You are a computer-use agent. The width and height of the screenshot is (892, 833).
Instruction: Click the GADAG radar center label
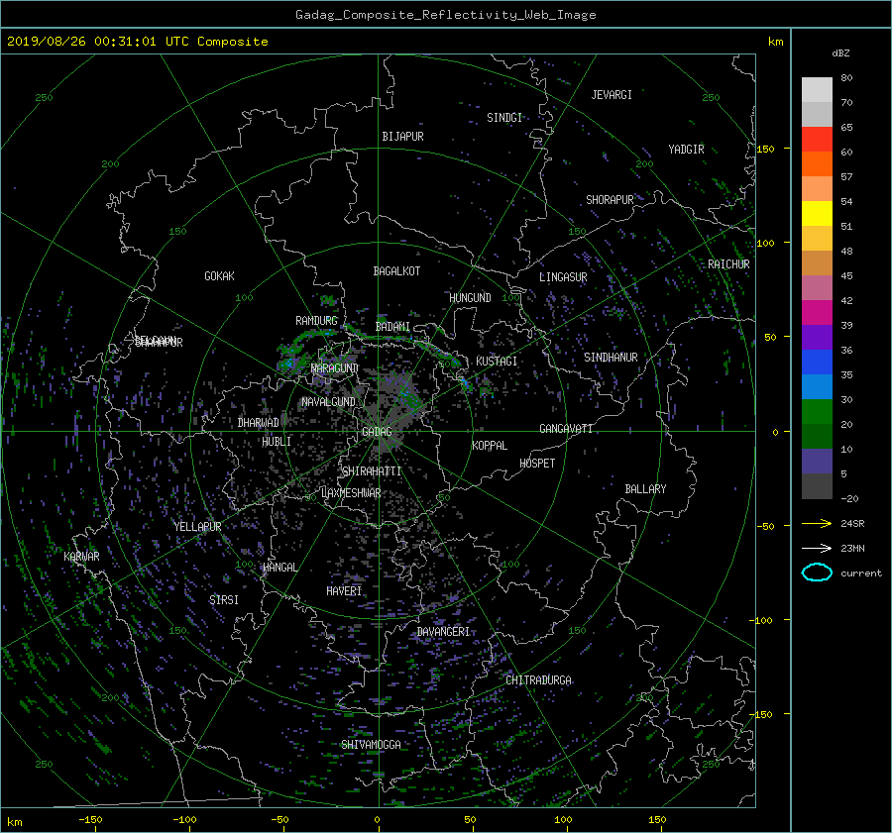(377, 432)
